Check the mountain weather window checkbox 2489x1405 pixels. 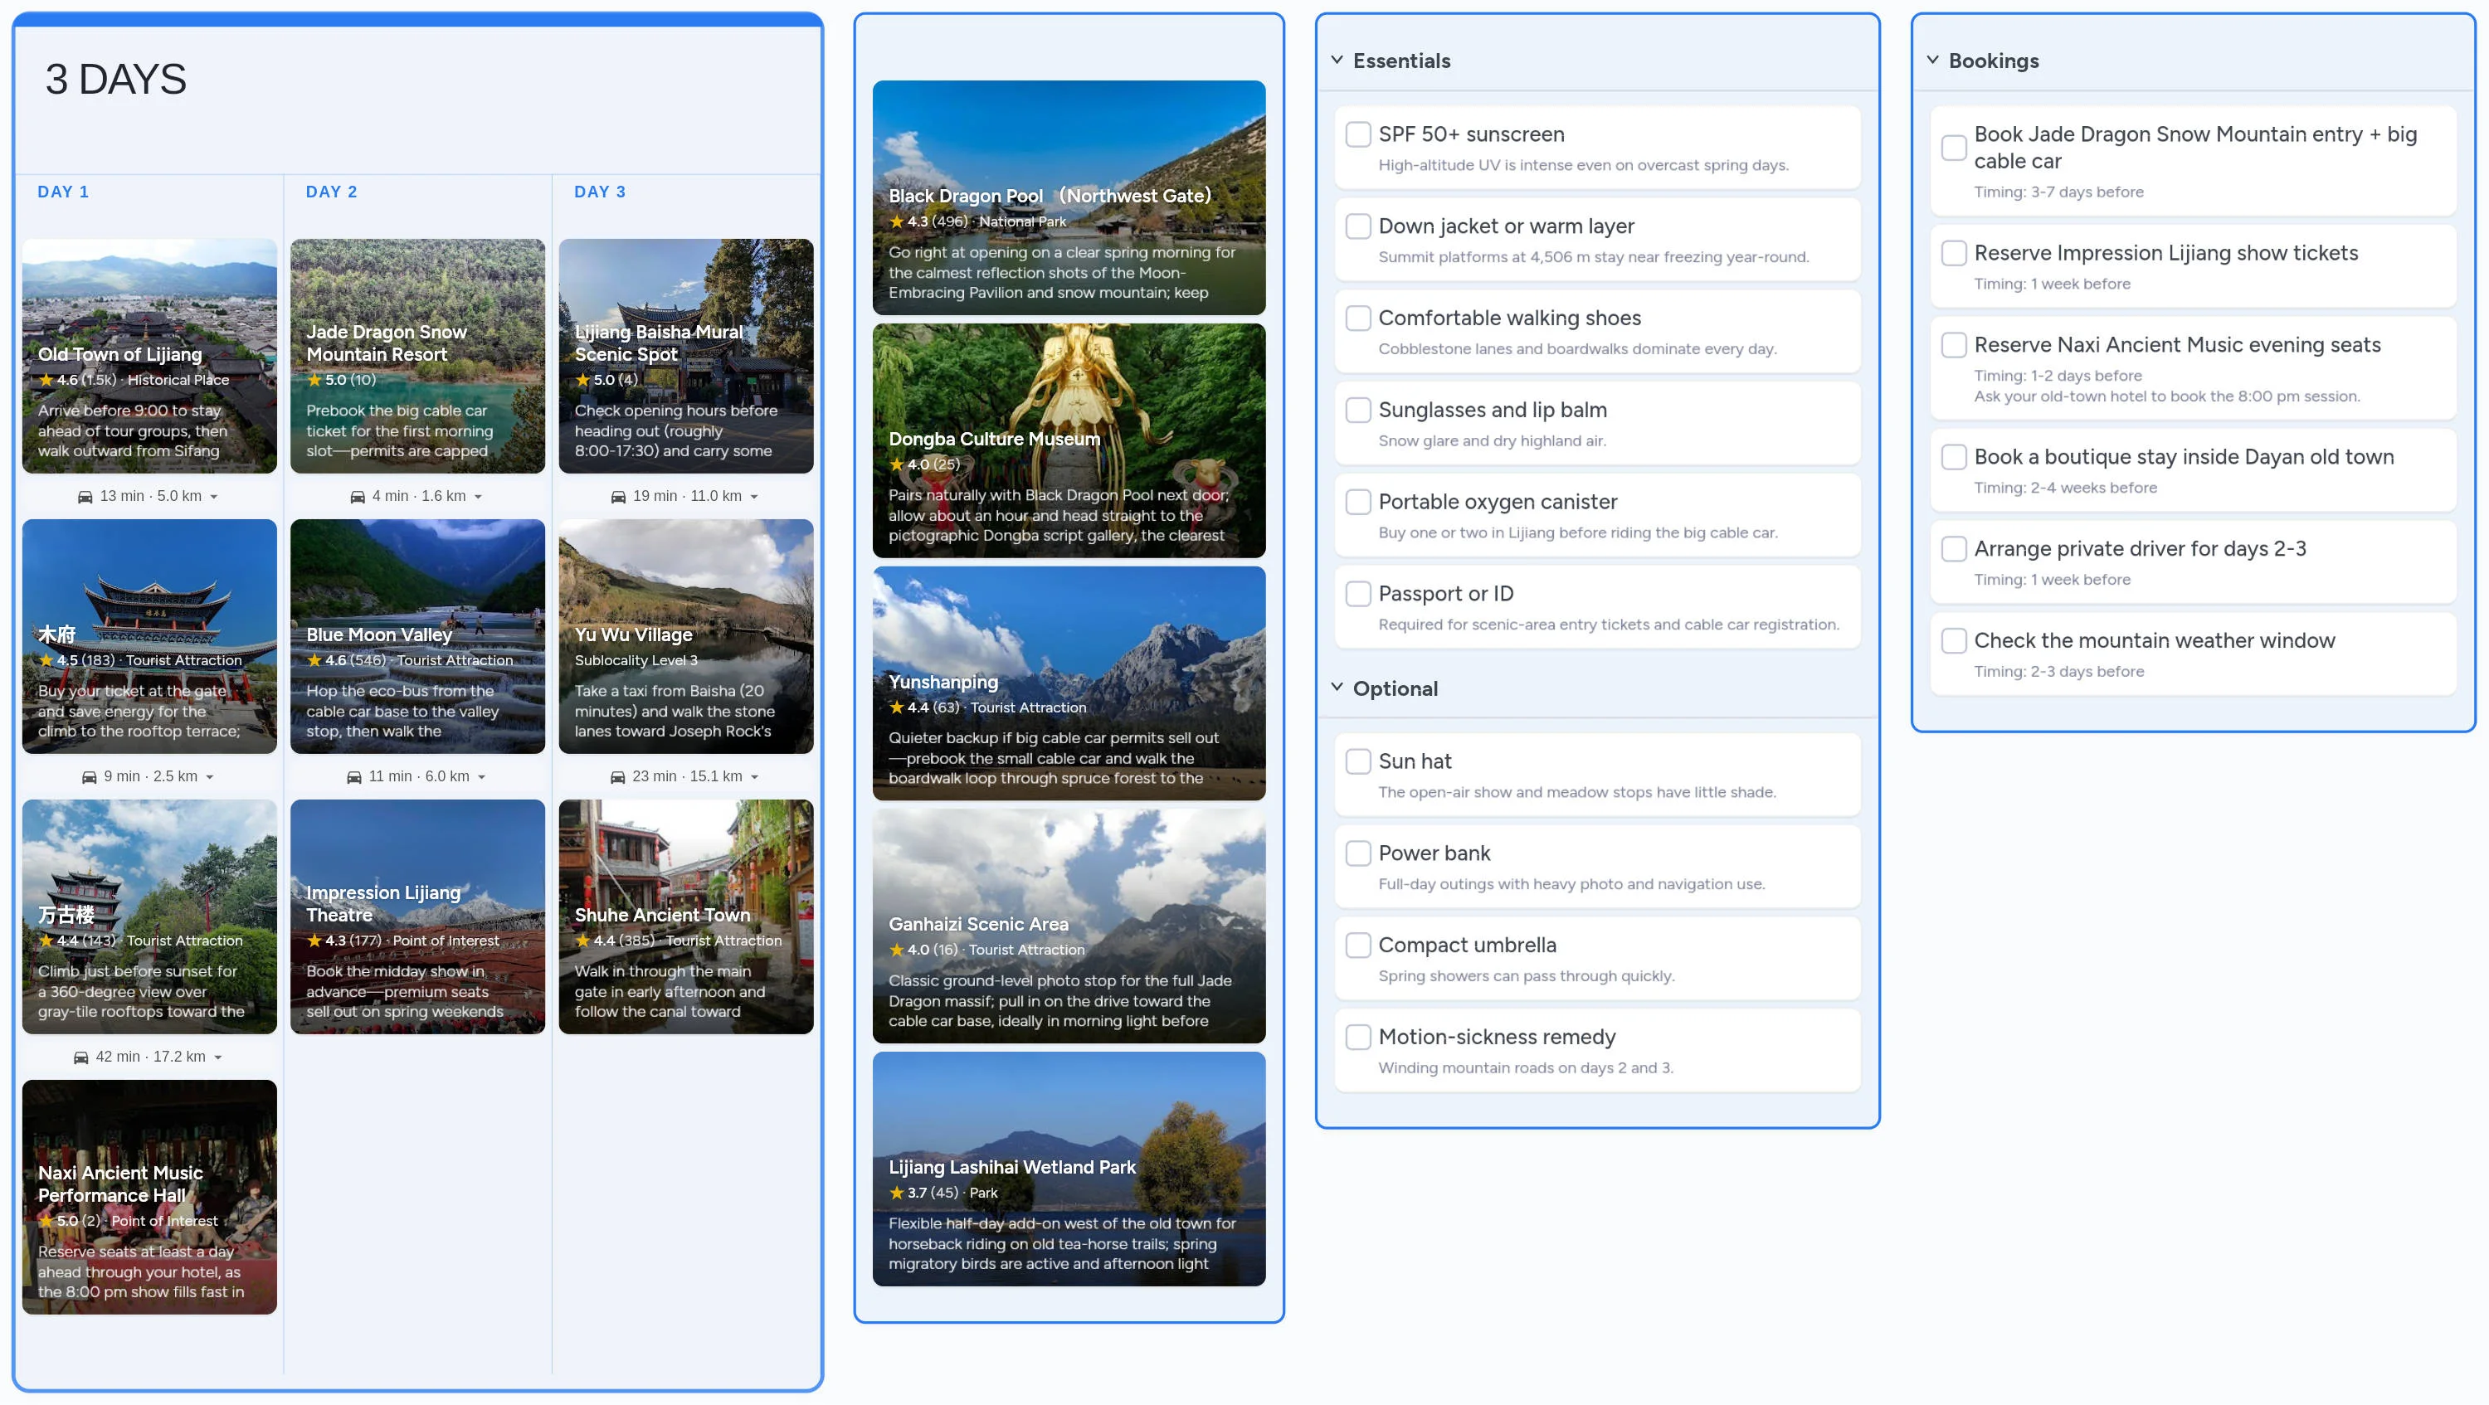tap(1954, 640)
